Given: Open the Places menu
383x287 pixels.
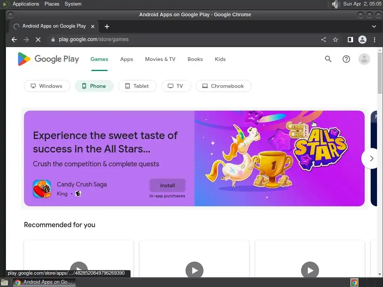Looking at the screenshot, I should 52,4.
